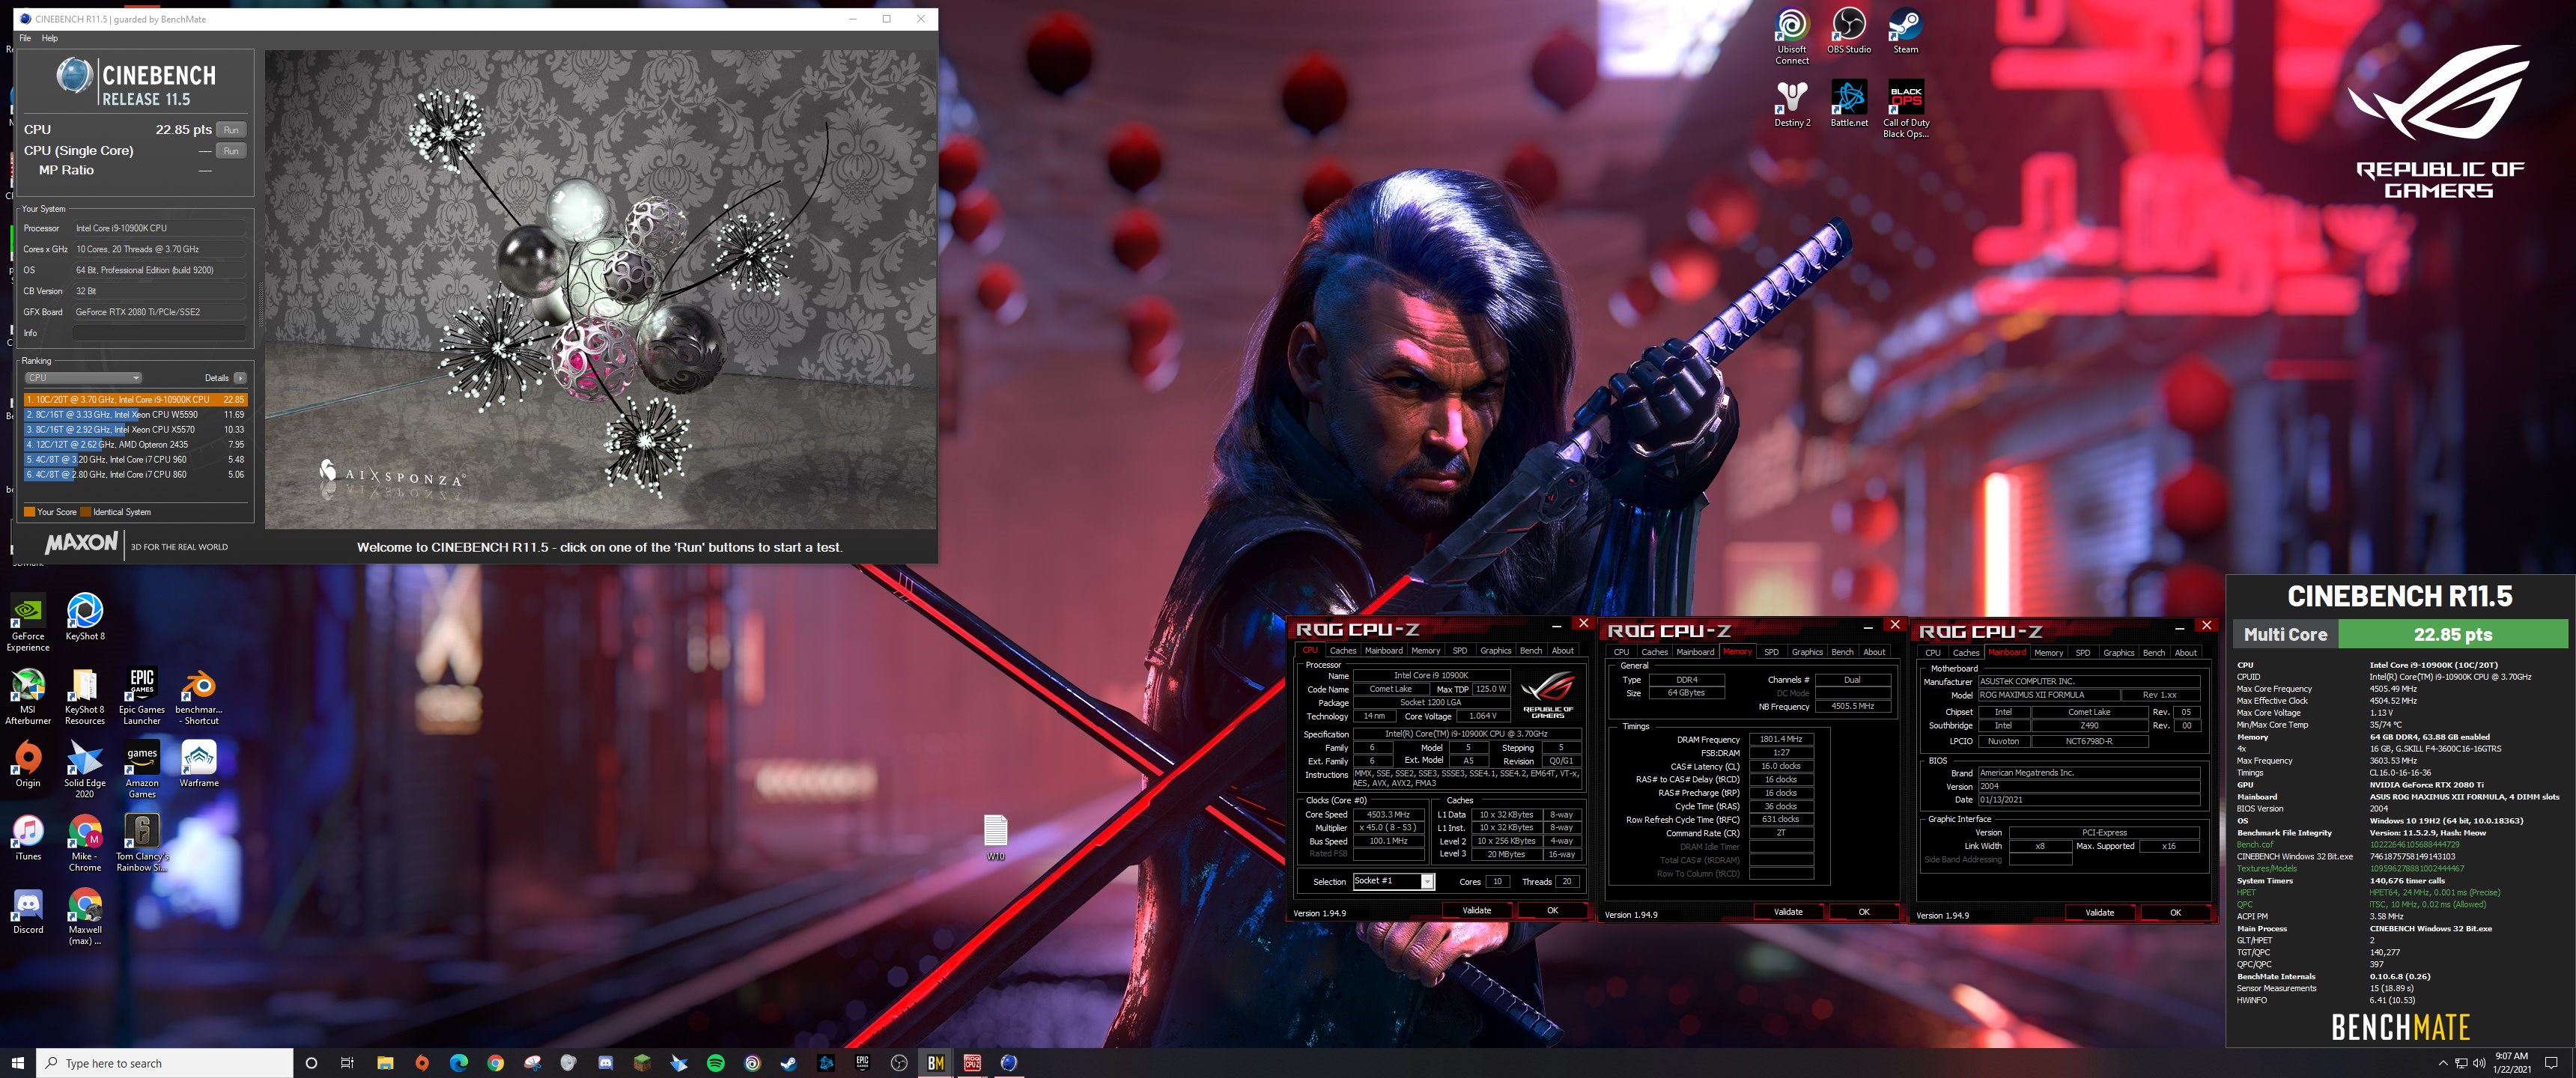Image resolution: width=2576 pixels, height=1078 pixels.
Task: Open volume control in system tray
Action: tap(2478, 1063)
